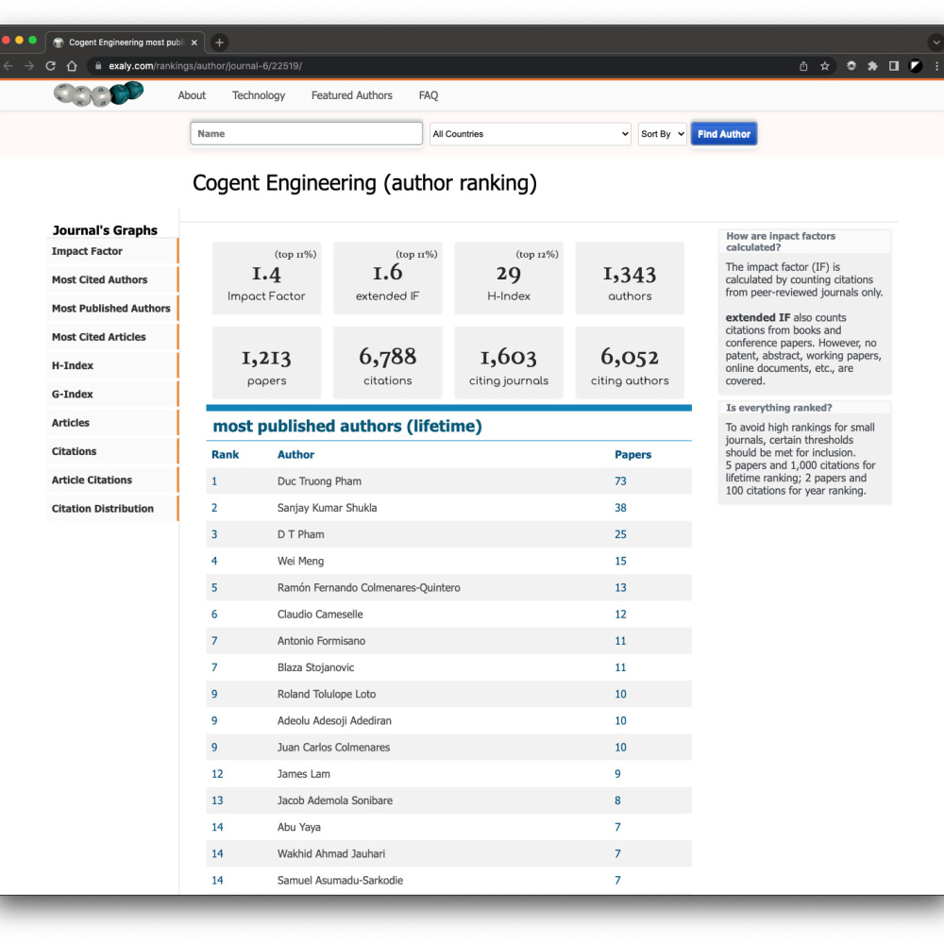Image resolution: width=944 pixels, height=944 pixels.
Task: Click the Impact Factor stat card
Action: 266,278
